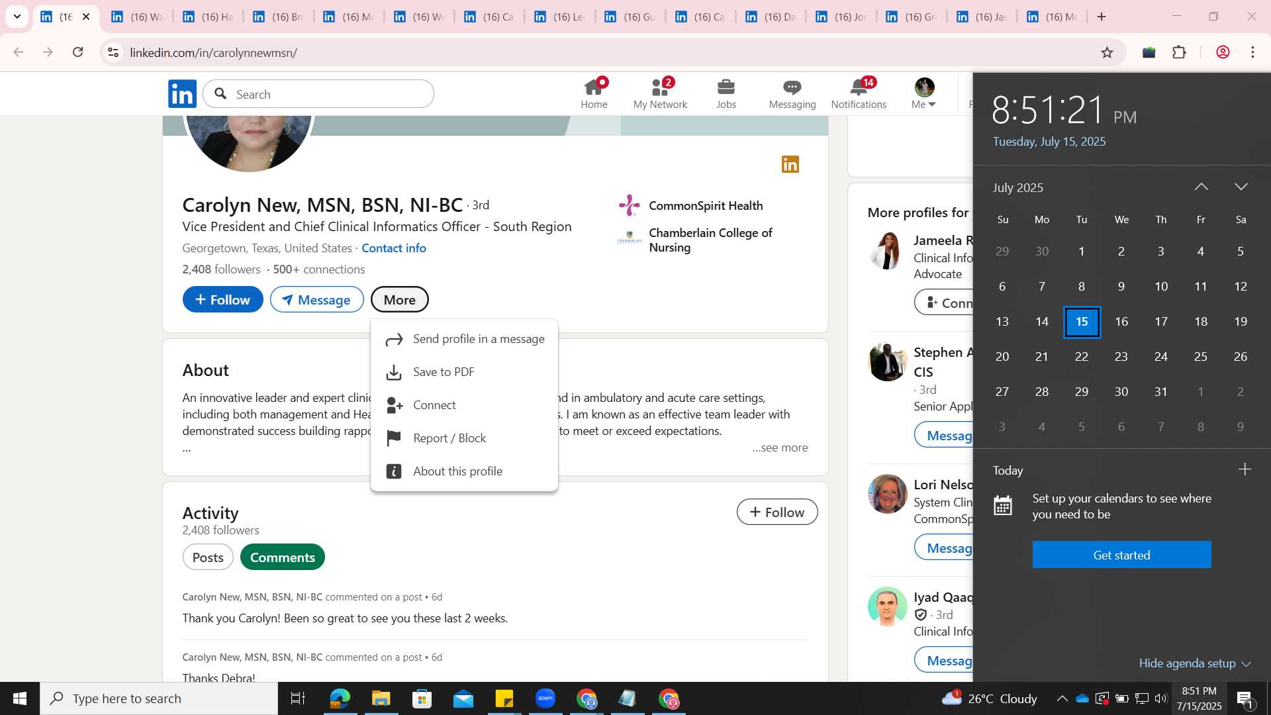
Task: Click the LinkedIn search field
Action: coord(318,94)
